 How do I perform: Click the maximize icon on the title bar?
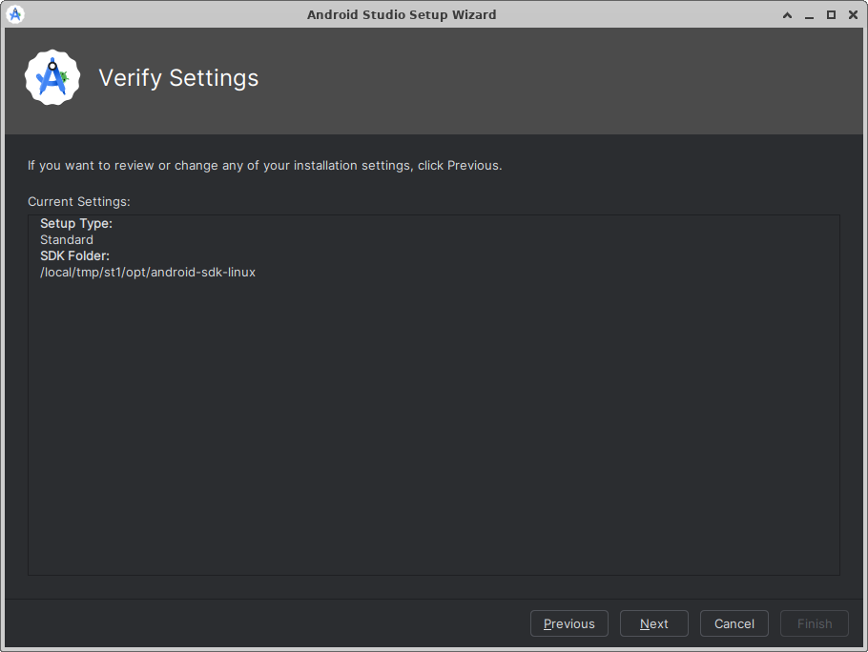pos(831,14)
